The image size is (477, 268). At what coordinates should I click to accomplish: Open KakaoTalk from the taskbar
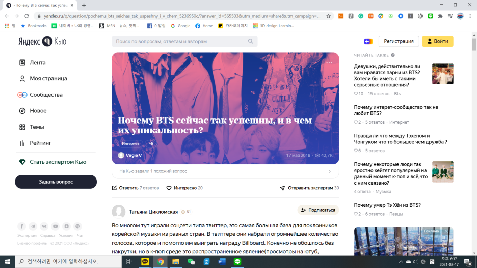145,261
